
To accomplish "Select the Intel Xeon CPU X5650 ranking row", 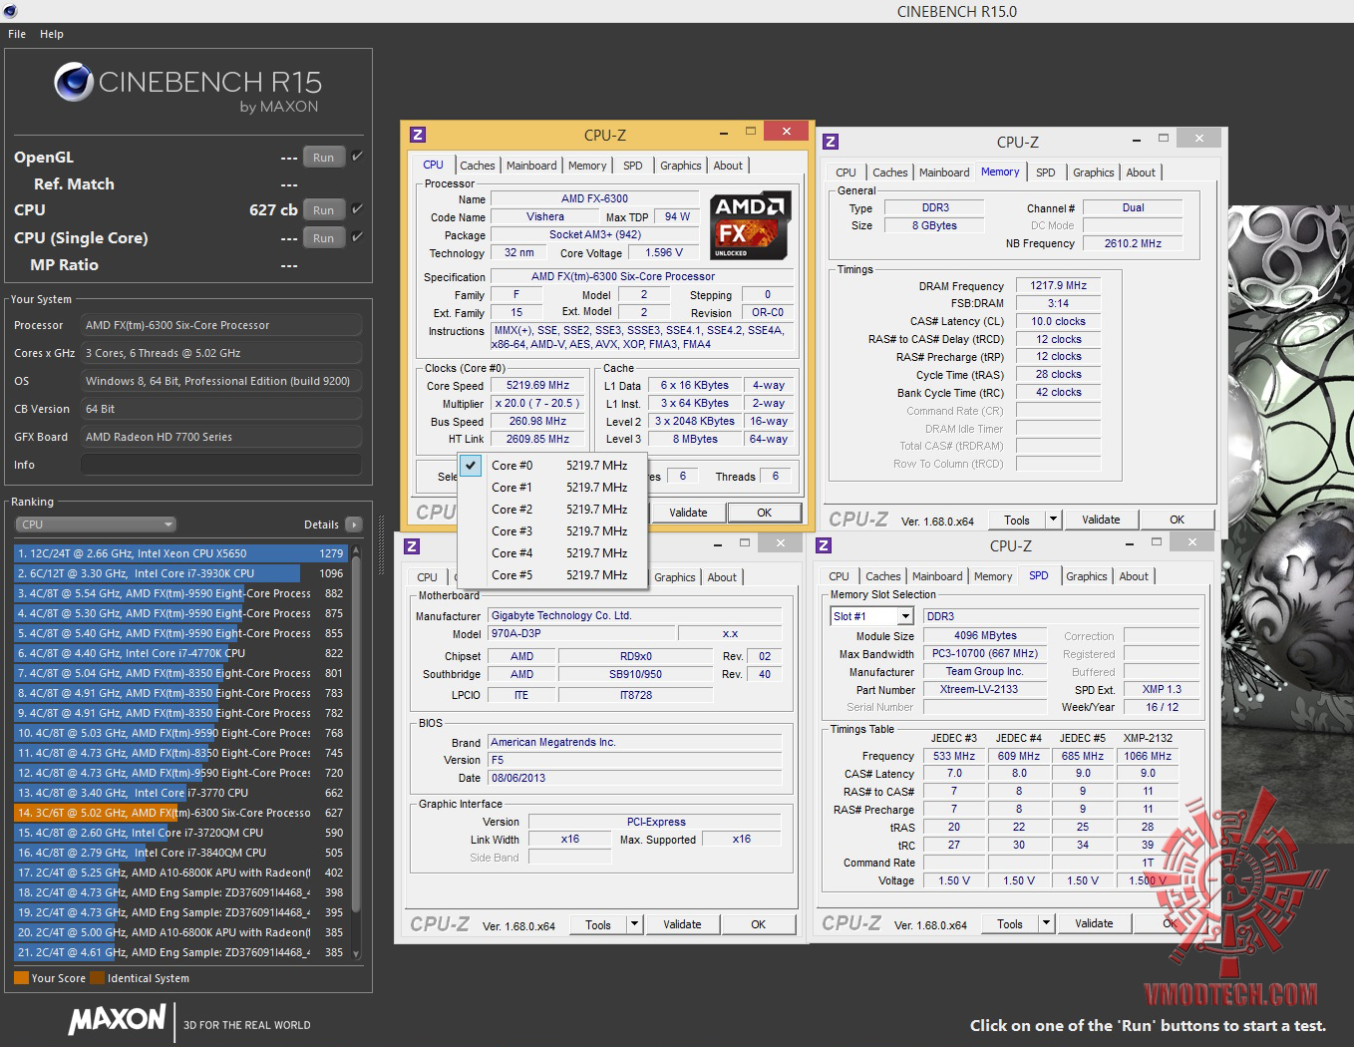I will 180,553.
